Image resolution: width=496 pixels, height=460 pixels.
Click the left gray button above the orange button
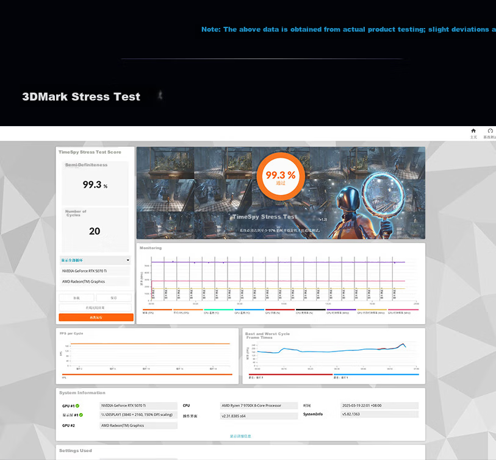click(76, 298)
